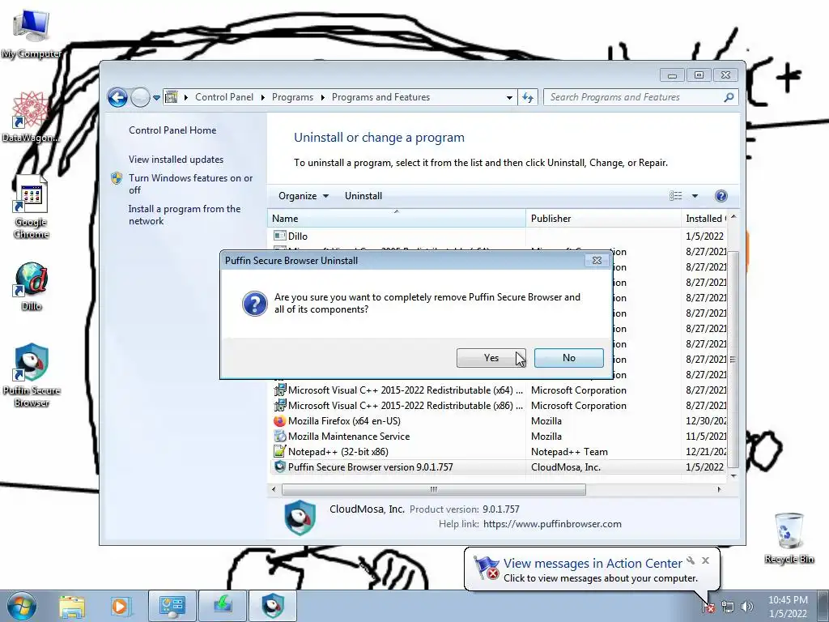
Task: Open View installed updates
Action: [x=176, y=160]
